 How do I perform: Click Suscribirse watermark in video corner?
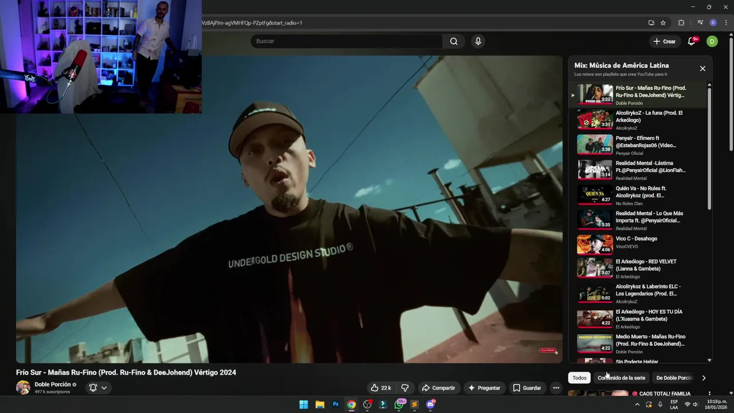pyautogui.click(x=548, y=350)
